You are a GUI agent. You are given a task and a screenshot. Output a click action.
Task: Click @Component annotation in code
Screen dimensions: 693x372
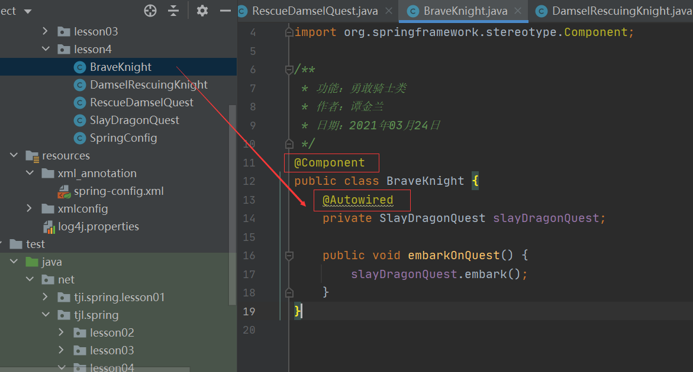330,162
